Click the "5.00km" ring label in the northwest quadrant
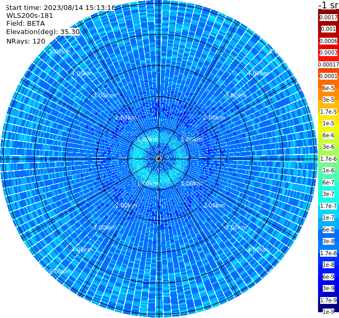339x318 pixels. point(60,52)
